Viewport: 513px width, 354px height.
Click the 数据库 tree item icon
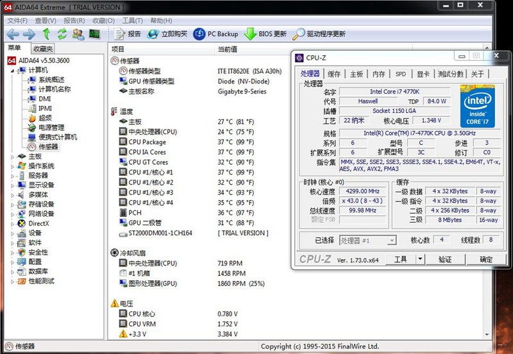22,271
